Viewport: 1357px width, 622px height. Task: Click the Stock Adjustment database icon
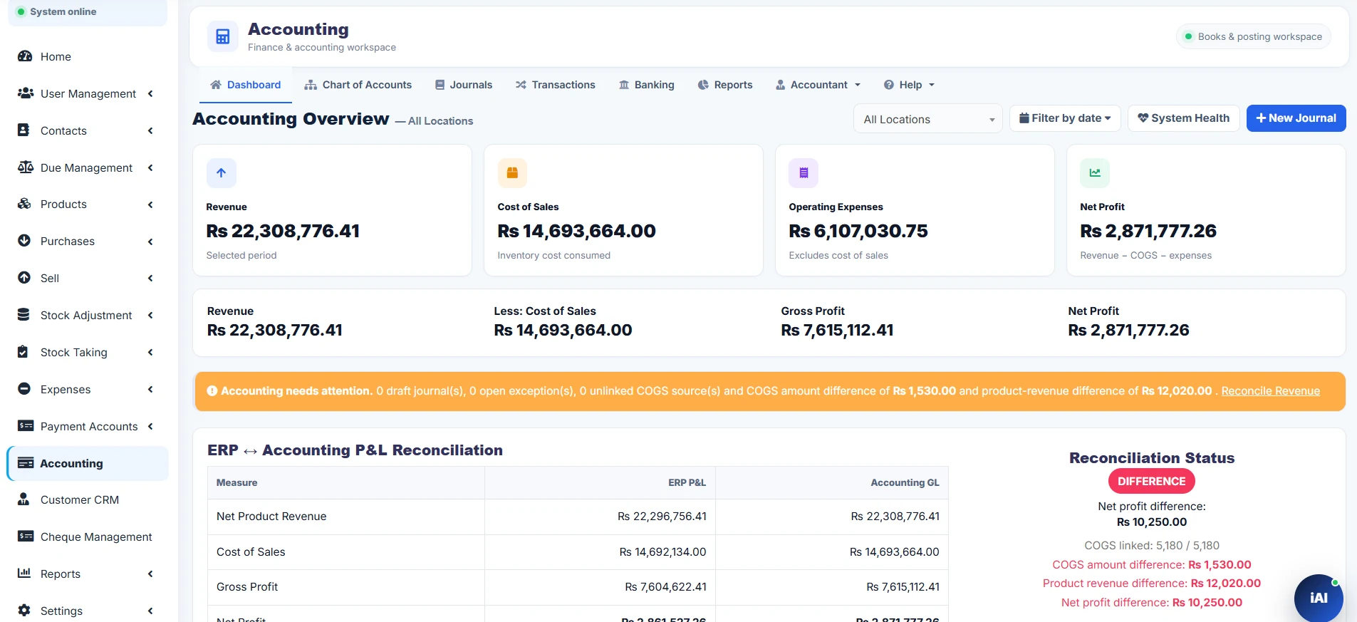pos(24,315)
